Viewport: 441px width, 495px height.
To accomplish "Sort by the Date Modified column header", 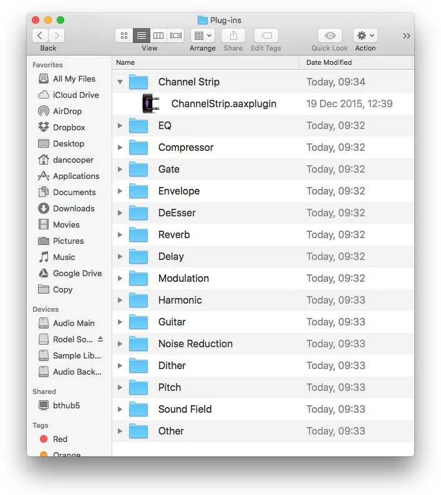I will pyautogui.click(x=356, y=62).
